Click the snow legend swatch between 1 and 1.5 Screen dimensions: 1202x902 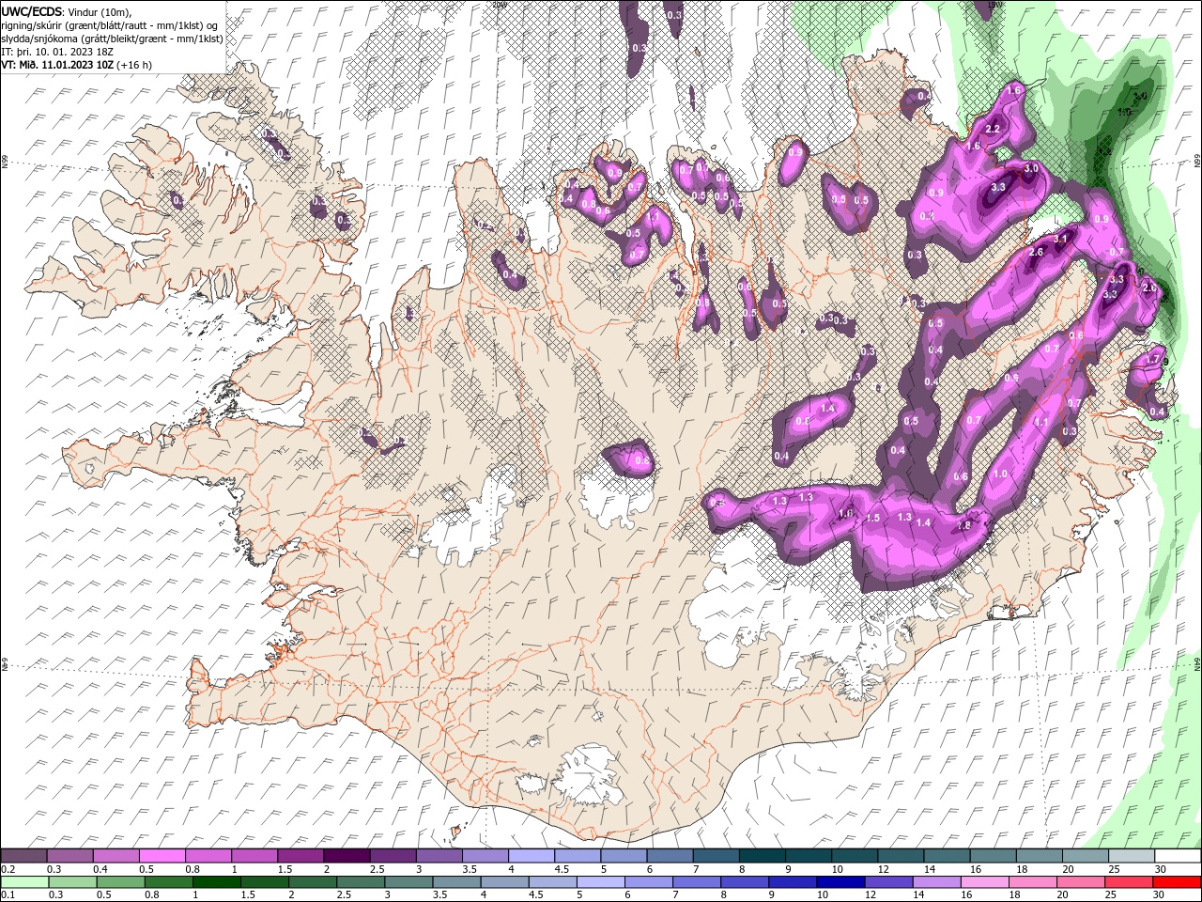click(x=254, y=855)
